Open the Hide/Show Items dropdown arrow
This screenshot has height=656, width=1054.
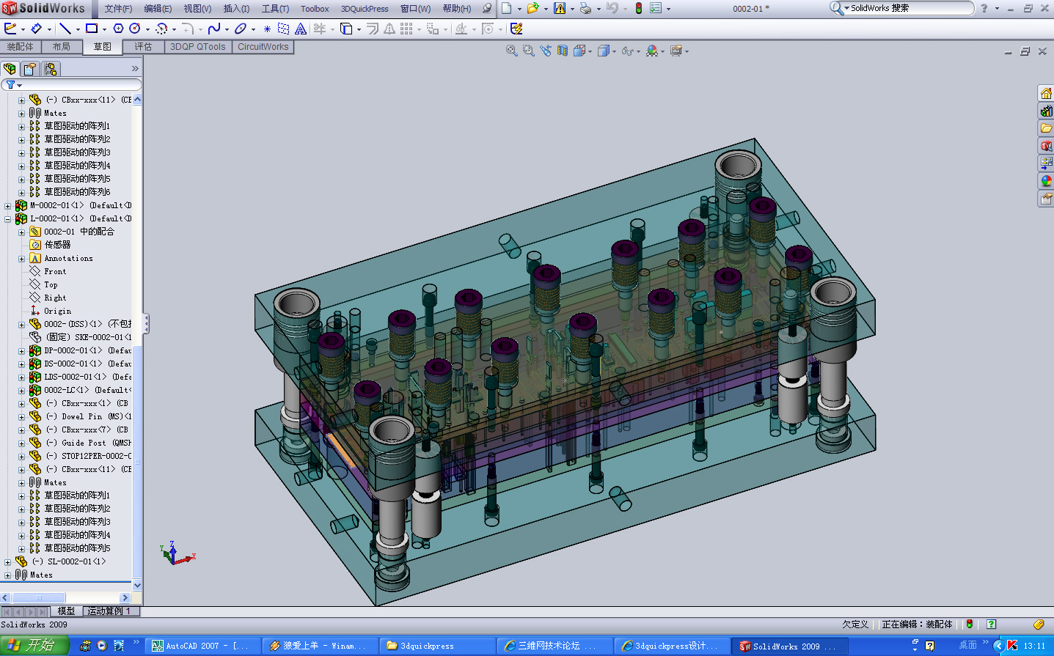click(639, 51)
